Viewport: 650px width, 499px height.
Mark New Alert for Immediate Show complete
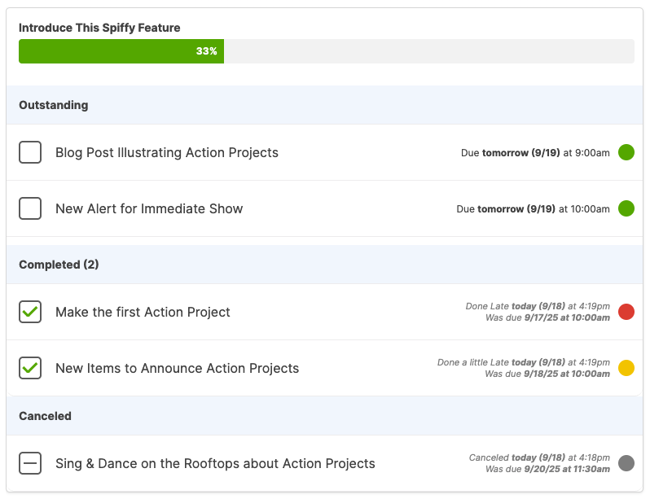point(30,208)
